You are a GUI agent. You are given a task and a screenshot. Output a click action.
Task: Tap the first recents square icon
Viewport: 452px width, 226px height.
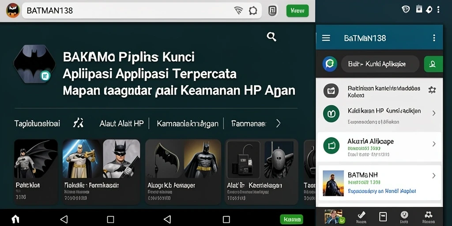(110, 220)
